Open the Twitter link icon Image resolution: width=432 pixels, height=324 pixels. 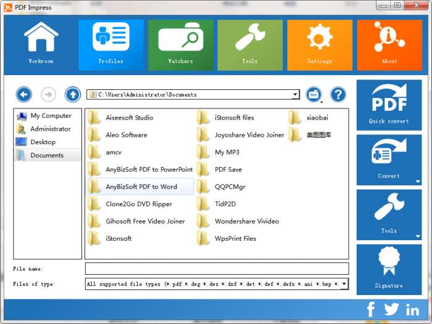391,309
